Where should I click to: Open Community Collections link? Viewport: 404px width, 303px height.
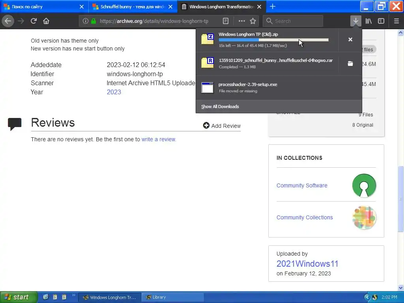point(305,217)
